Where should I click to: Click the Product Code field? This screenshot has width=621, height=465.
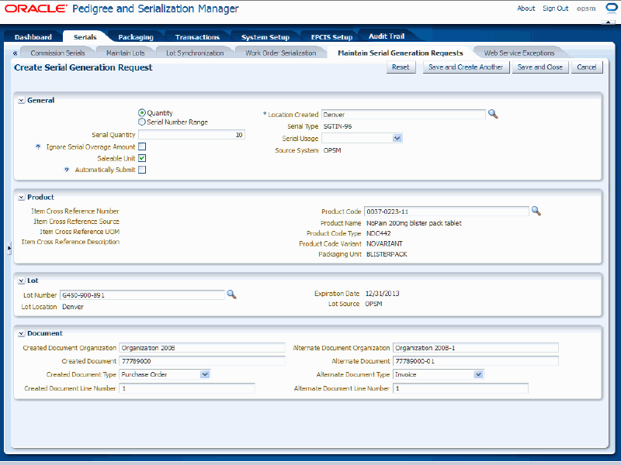click(447, 212)
